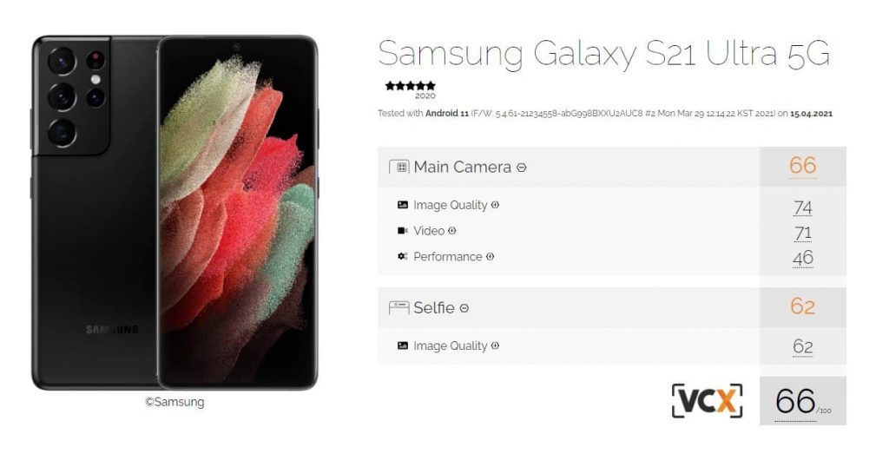Collapse the Main Camera section toggle
Viewport: 889px width, 454px height.
522,168
